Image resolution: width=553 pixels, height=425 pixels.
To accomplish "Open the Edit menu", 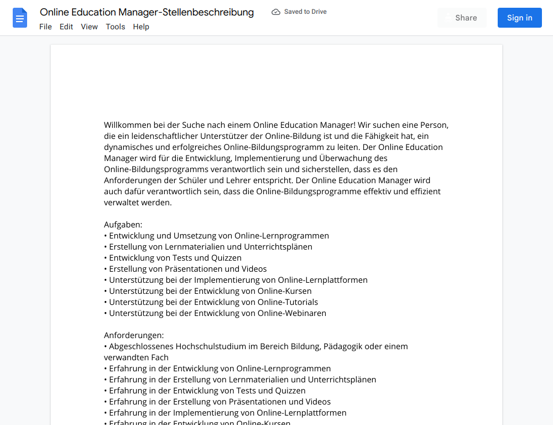I will tap(66, 27).
